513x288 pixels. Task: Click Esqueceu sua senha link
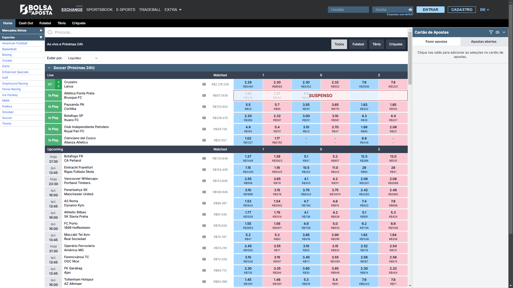pos(400,14)
